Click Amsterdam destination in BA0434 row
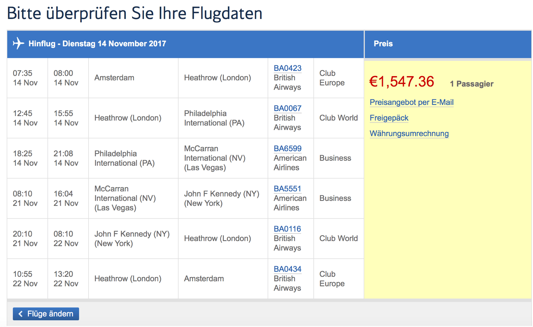This screenshot has height=327, width=533. (x=204, y=278)
